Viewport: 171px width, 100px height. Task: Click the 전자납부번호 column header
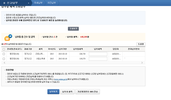pyautogui.click(x=134, y=49)
